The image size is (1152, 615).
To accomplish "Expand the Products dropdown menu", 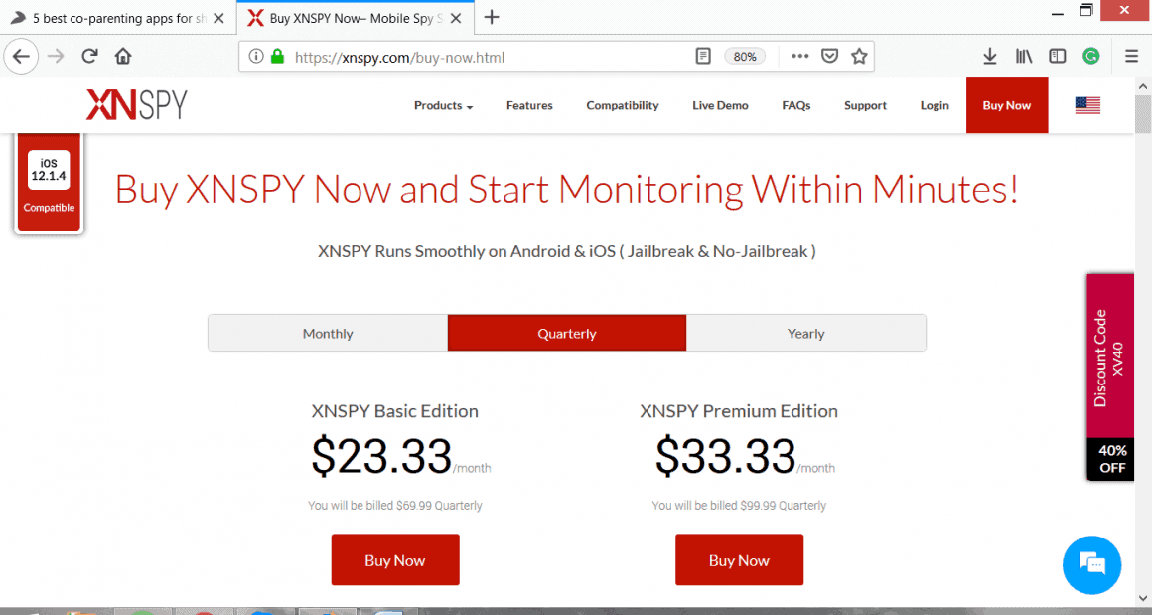I will point(443,105).
